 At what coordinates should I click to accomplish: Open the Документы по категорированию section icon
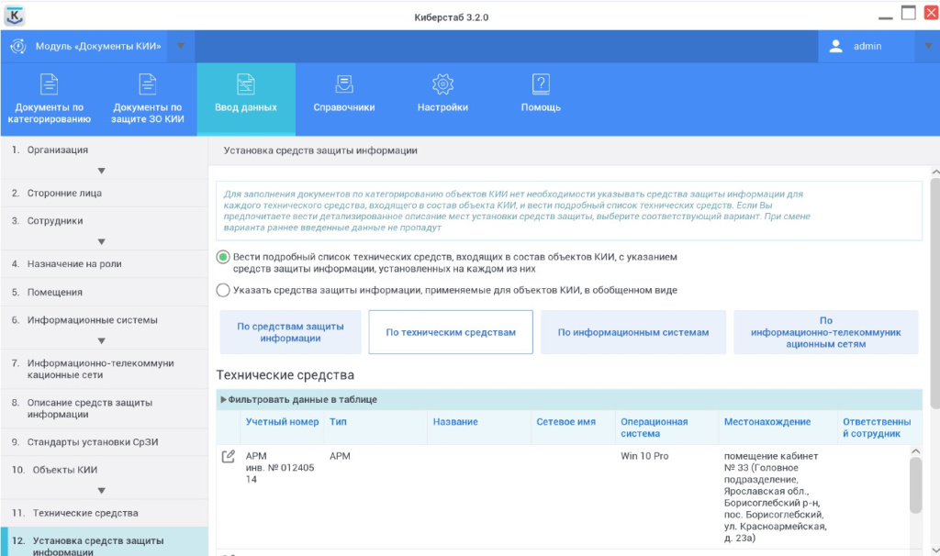pyautogui.click(x=49, y=85)
